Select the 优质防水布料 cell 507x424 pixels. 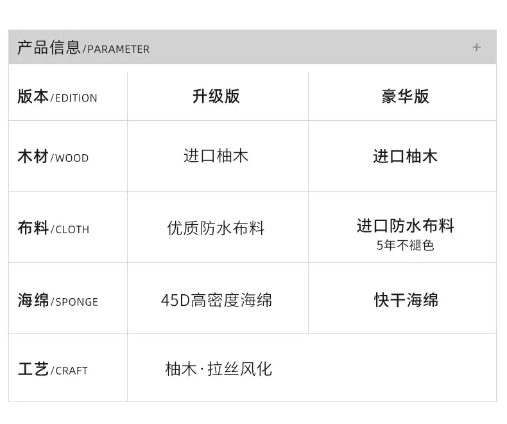point(216,228)
